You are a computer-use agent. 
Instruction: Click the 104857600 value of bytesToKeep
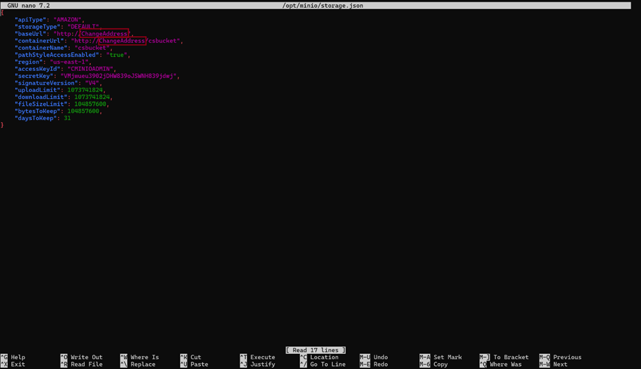pos(84,111)
